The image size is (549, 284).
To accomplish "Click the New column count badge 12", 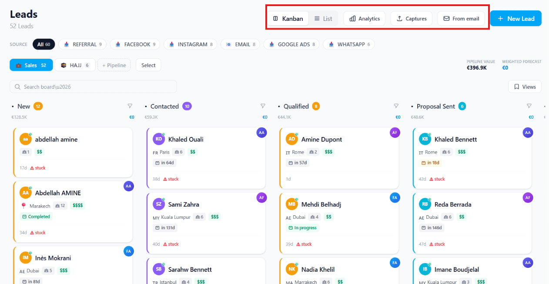I will pyautogui.click(x=38, y=106).
